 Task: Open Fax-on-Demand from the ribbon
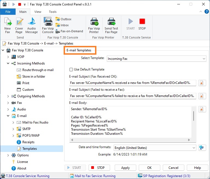click(69, 31)
